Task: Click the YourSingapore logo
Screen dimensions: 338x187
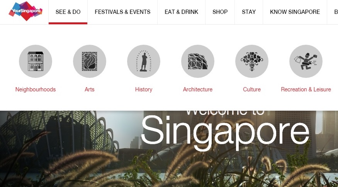Action: 25,11
